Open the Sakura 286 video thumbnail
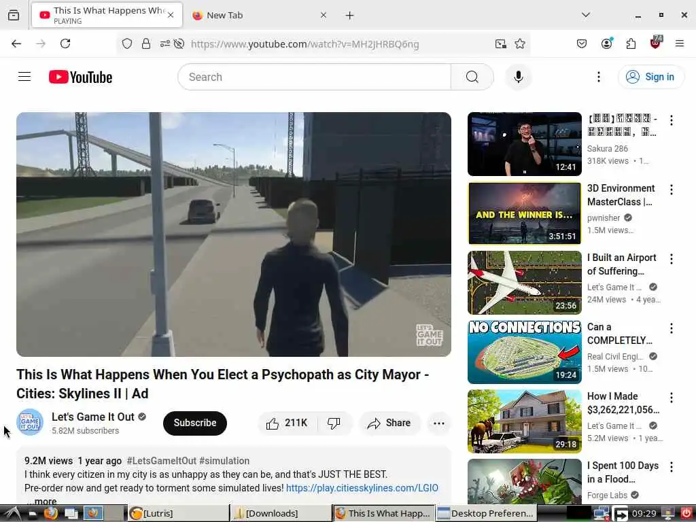 click(524, 144)
